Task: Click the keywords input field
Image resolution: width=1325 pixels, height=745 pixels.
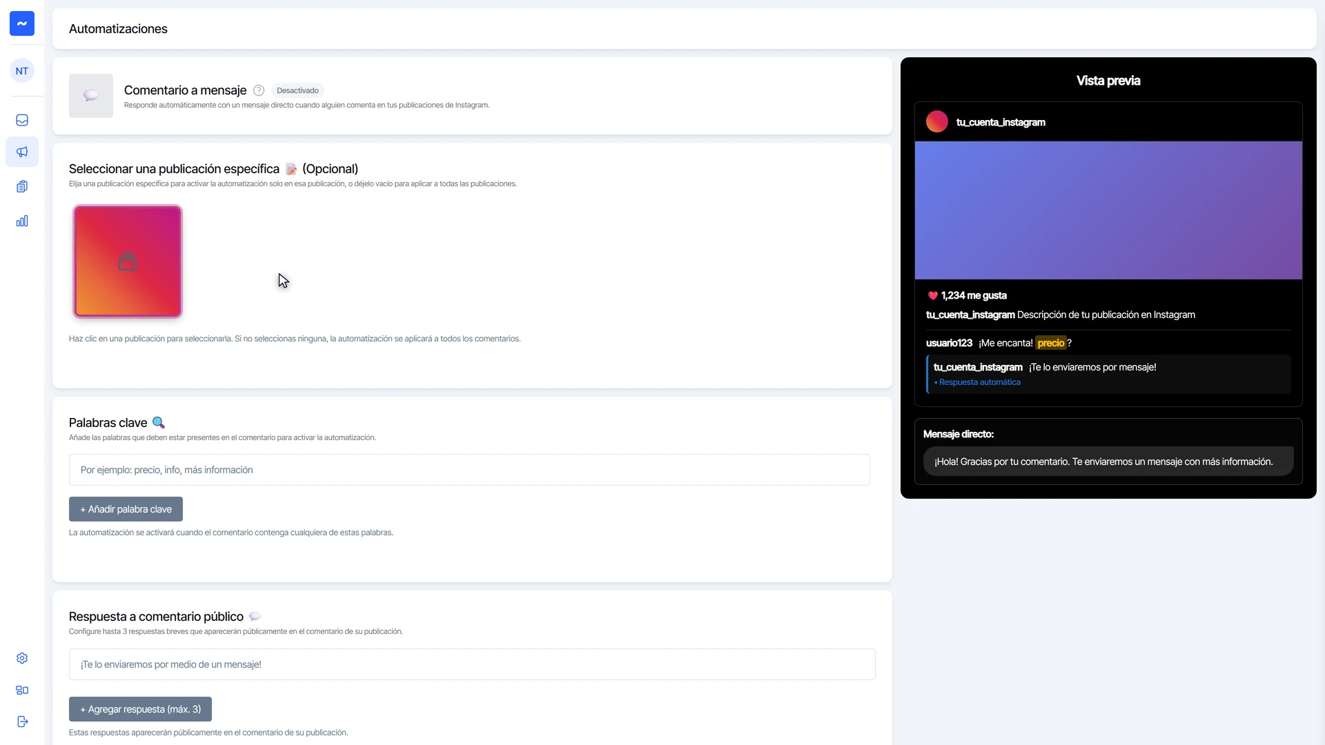Action: click(x=469, y=470)
